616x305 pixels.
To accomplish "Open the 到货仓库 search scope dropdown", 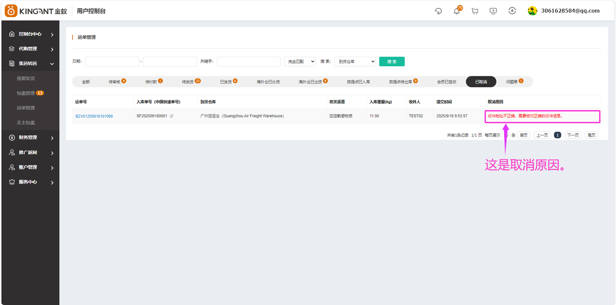I will [355, 61].
